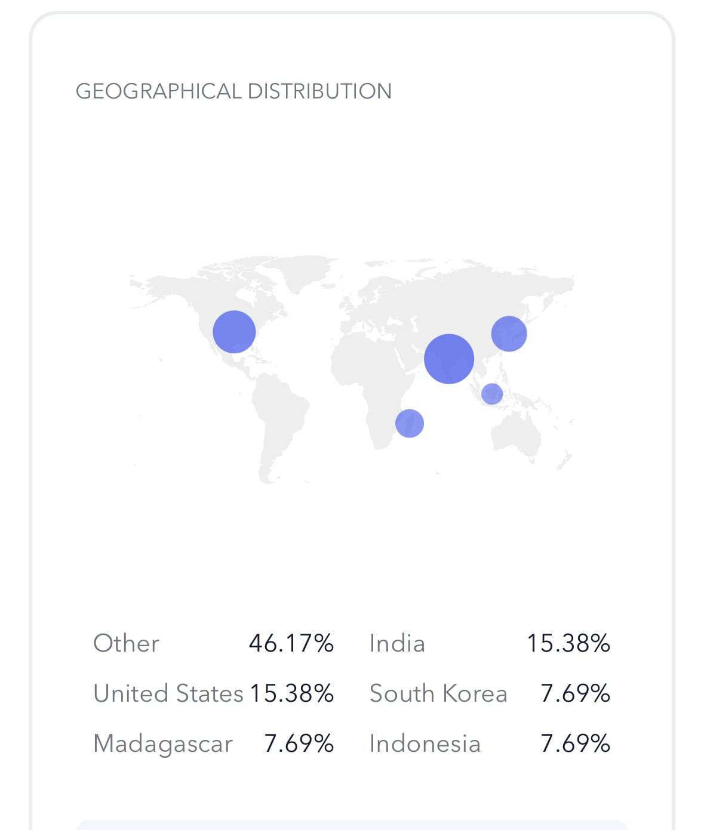Click Madagascar's 7.69% percentage value
Screen dimensions: 704x830
click(299, 743)
